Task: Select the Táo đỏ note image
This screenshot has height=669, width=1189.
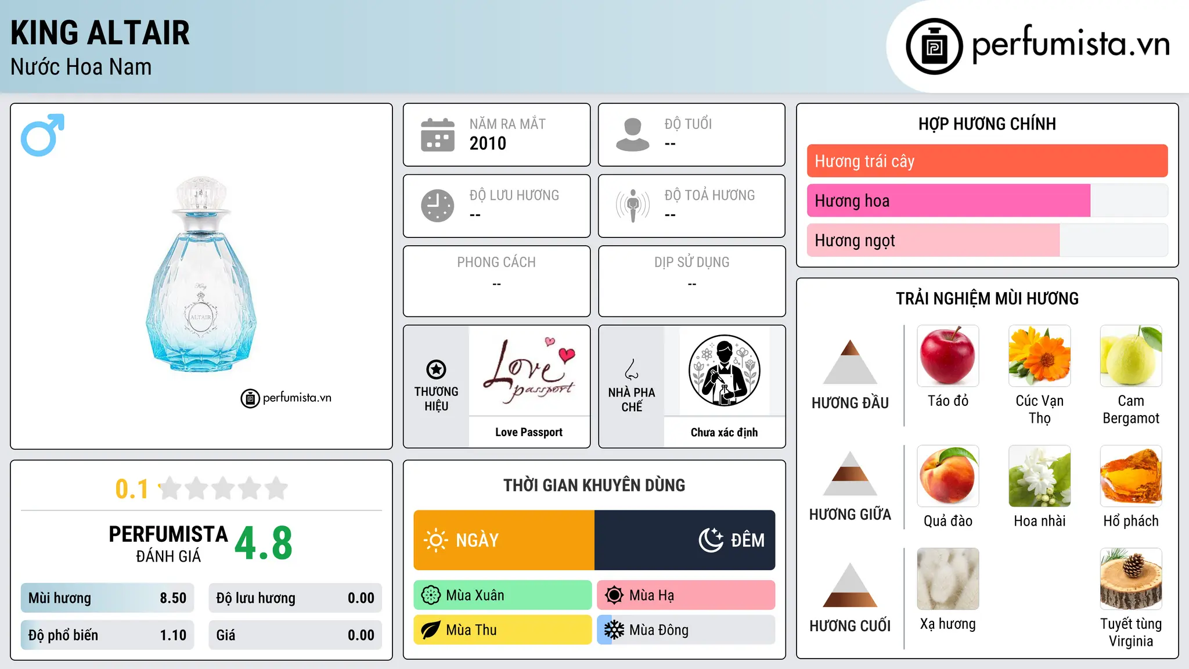Action: coord(948,356)
